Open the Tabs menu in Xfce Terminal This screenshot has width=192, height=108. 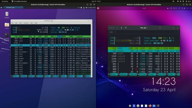(31, 23)
